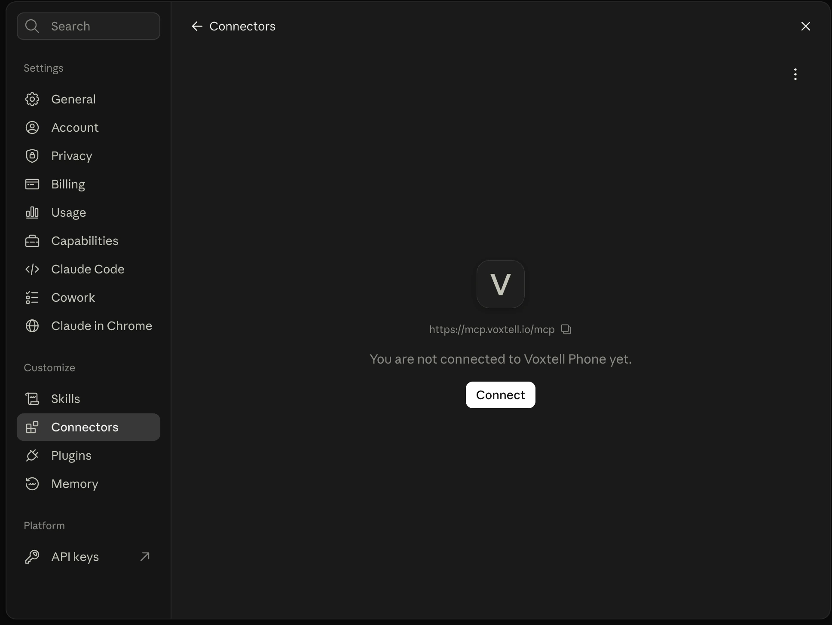Open Claude in Chrome settings
This screenshot has height=625, width=832.
pyautogui.click(x=89, y=326)
